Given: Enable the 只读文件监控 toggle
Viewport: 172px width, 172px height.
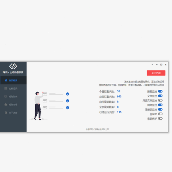Looking at the screenshot, I should click(160, 100).
